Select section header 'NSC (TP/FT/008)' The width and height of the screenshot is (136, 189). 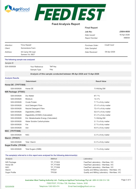tap(13, 131)
